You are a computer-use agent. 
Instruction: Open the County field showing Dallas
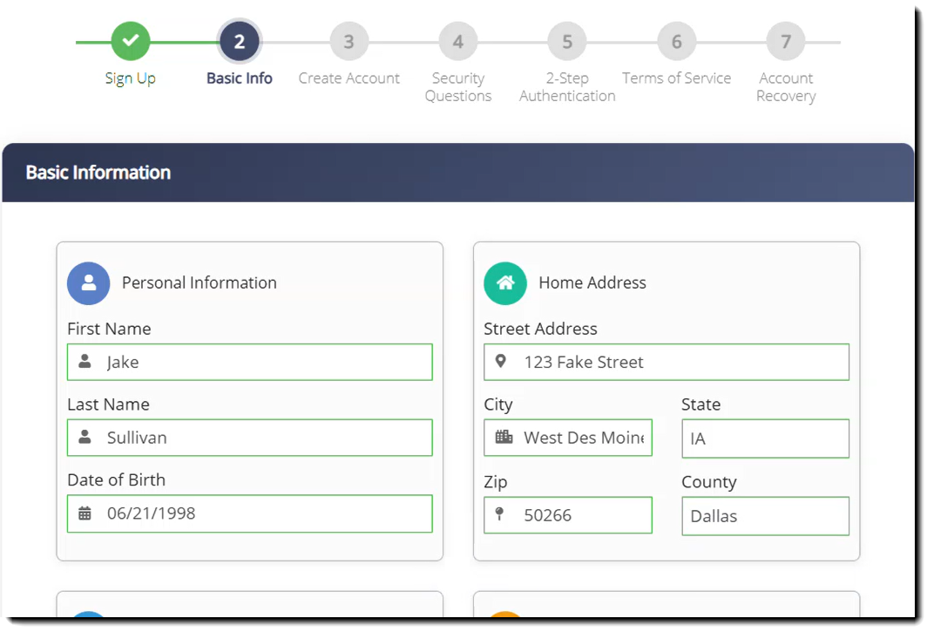[765, 516]
